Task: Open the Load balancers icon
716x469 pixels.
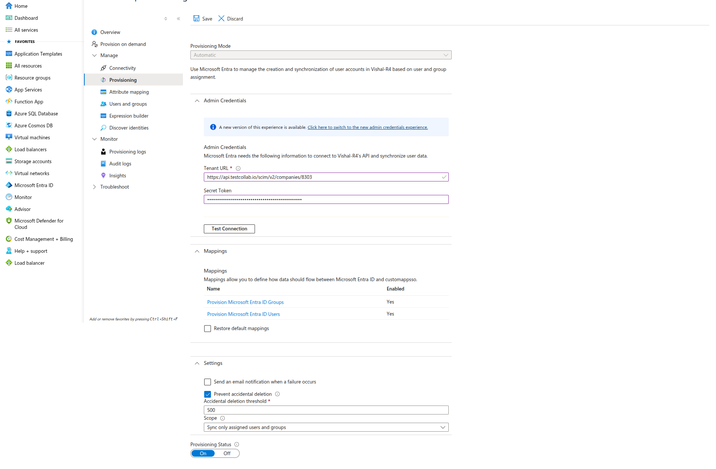Action: [9, 149]
